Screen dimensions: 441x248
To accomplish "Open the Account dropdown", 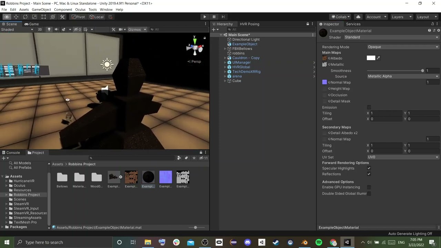I will click(376, 17).
